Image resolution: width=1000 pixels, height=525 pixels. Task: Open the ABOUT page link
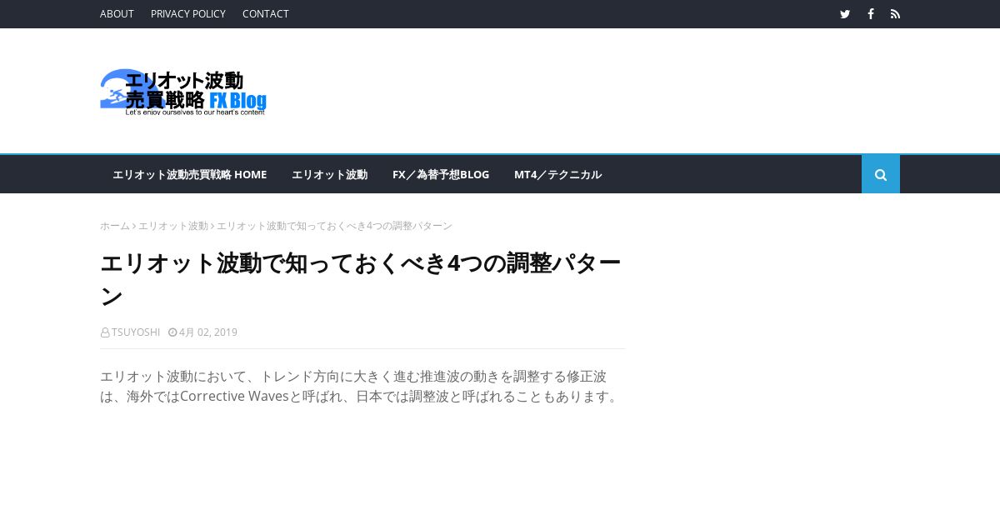coord(117,14)
